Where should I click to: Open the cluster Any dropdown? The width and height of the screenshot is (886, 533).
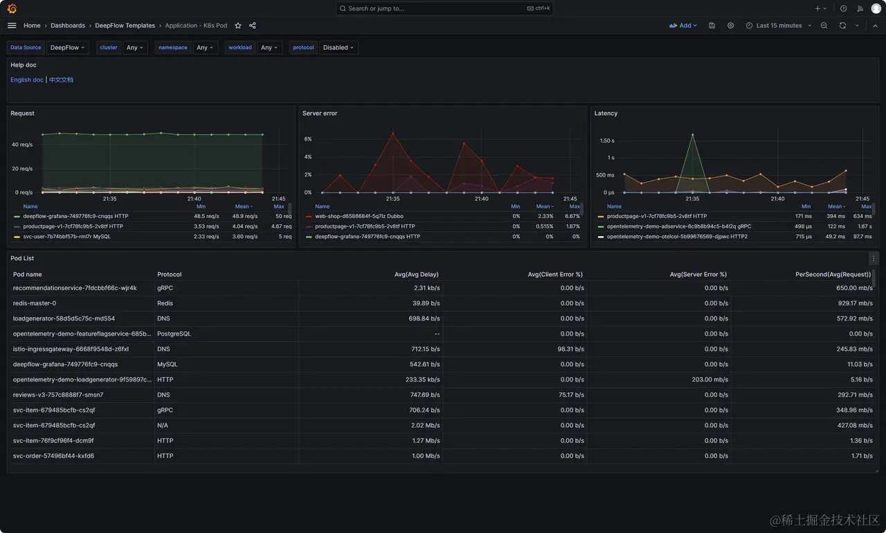(135, 48)
